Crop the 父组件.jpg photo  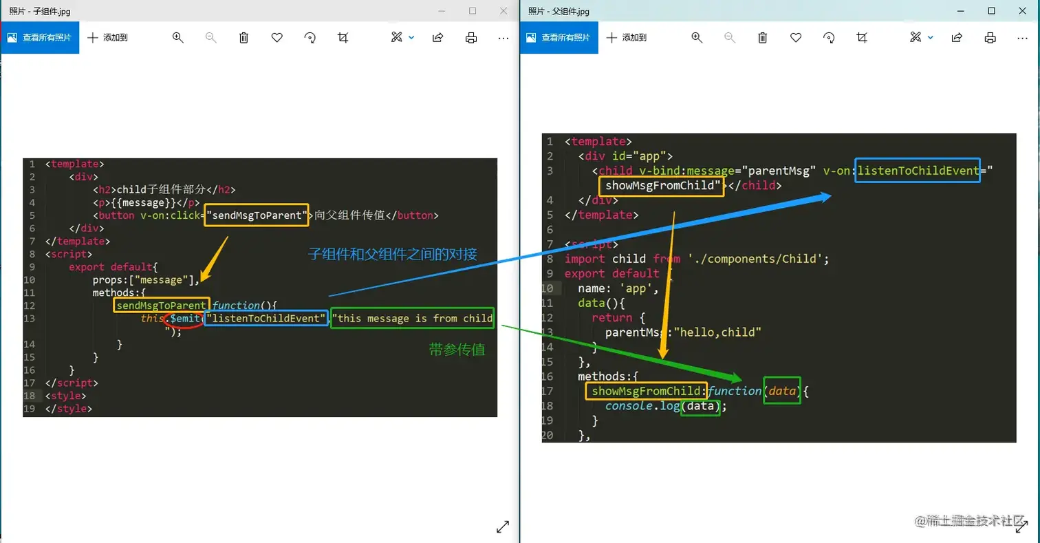point(862,38)
